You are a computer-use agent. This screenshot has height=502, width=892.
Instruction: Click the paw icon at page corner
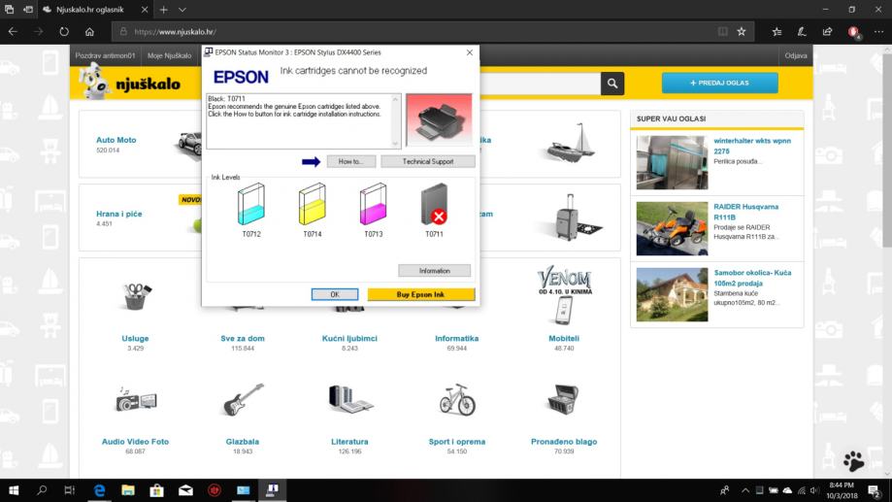(853, 461)
